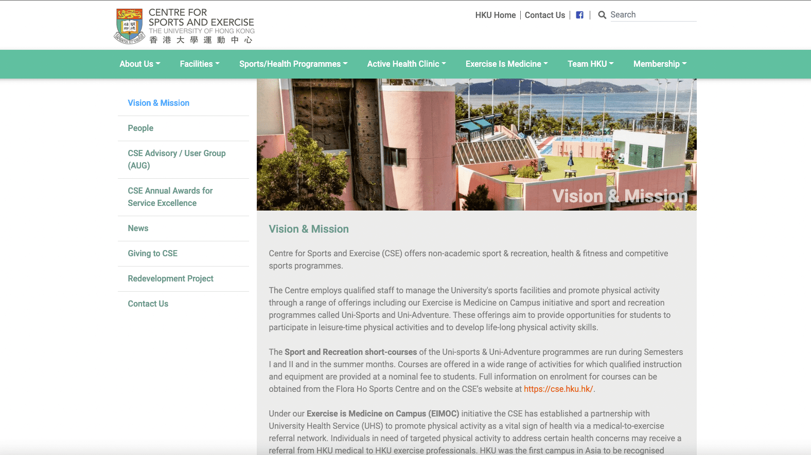811x455 pixels.
Task: Open the Contact Us header link
Action: 545,15
